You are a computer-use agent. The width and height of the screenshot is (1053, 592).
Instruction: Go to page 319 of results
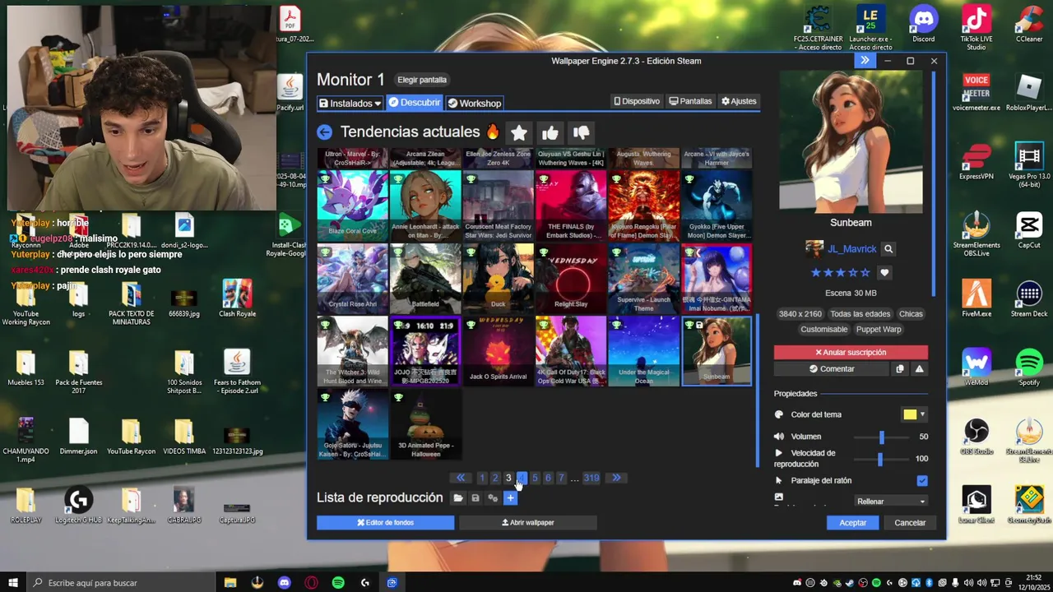(x=591, y=478)
